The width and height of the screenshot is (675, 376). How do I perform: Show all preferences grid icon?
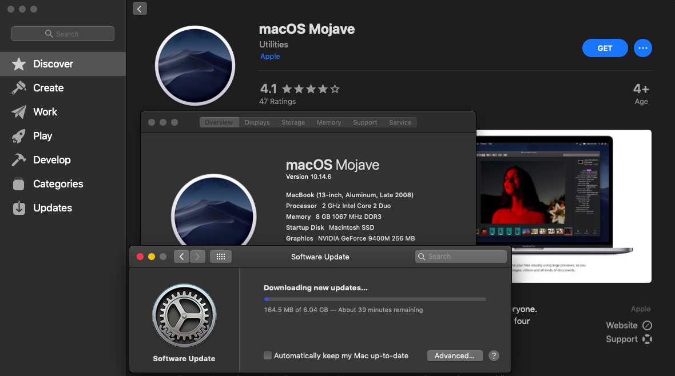tap(221, 257)
